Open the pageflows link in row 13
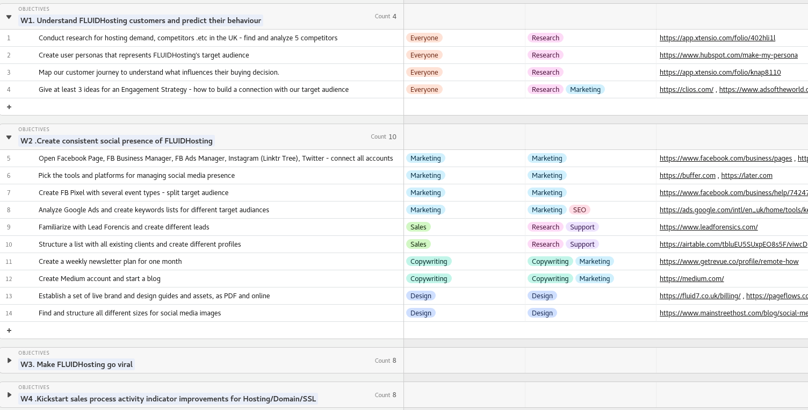Viewport: 808px width, 410px height. pyautogui.click(x=777, y=296)
